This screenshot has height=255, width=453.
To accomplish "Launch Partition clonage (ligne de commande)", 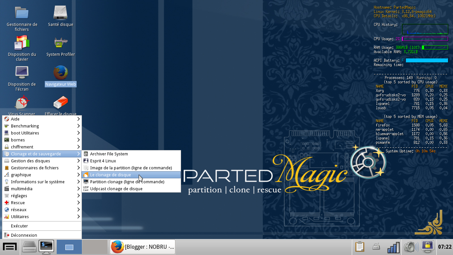I will tap(131, 182).
